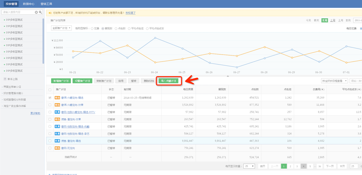Select the 上周 date range
Viewport: 362px width, 175px height.
coord(333,20)
